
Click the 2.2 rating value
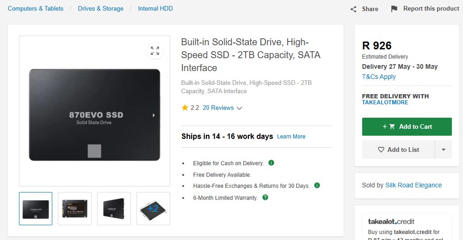[x=195, y=108]
